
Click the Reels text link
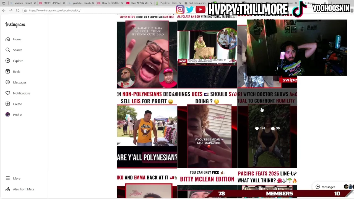[x=17, y=72]
